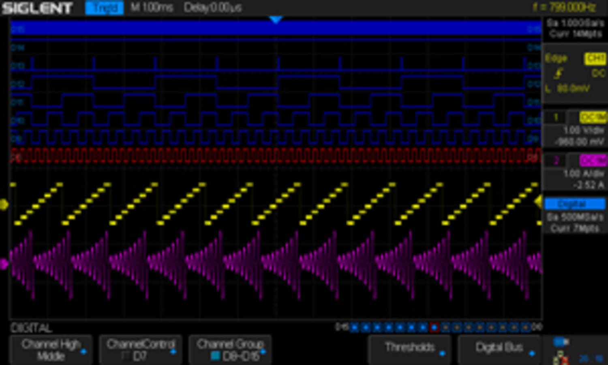Click the SIGLENT logo
The image size is (608, 365).
coord(36,7)
